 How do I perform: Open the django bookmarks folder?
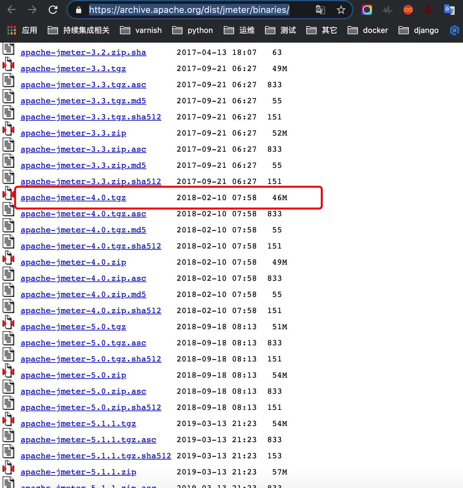pyautogui.click(x=419, y=30)
